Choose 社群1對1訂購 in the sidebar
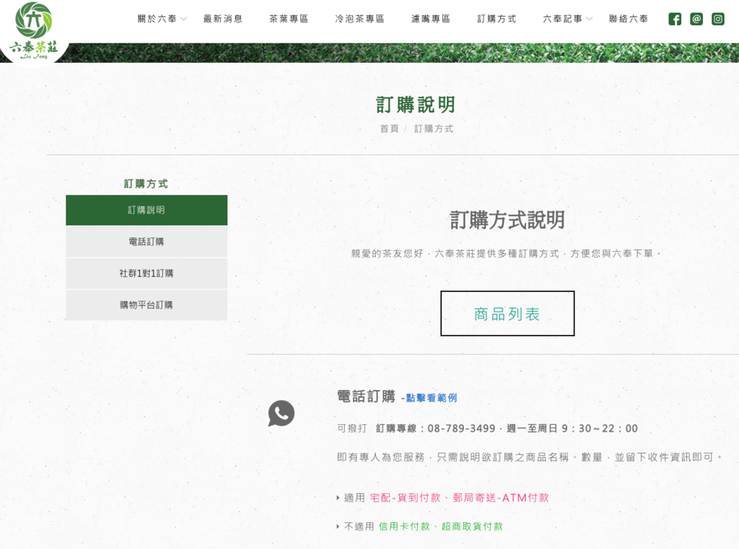This screenshot has height=549, width=739. coord(147,273)
